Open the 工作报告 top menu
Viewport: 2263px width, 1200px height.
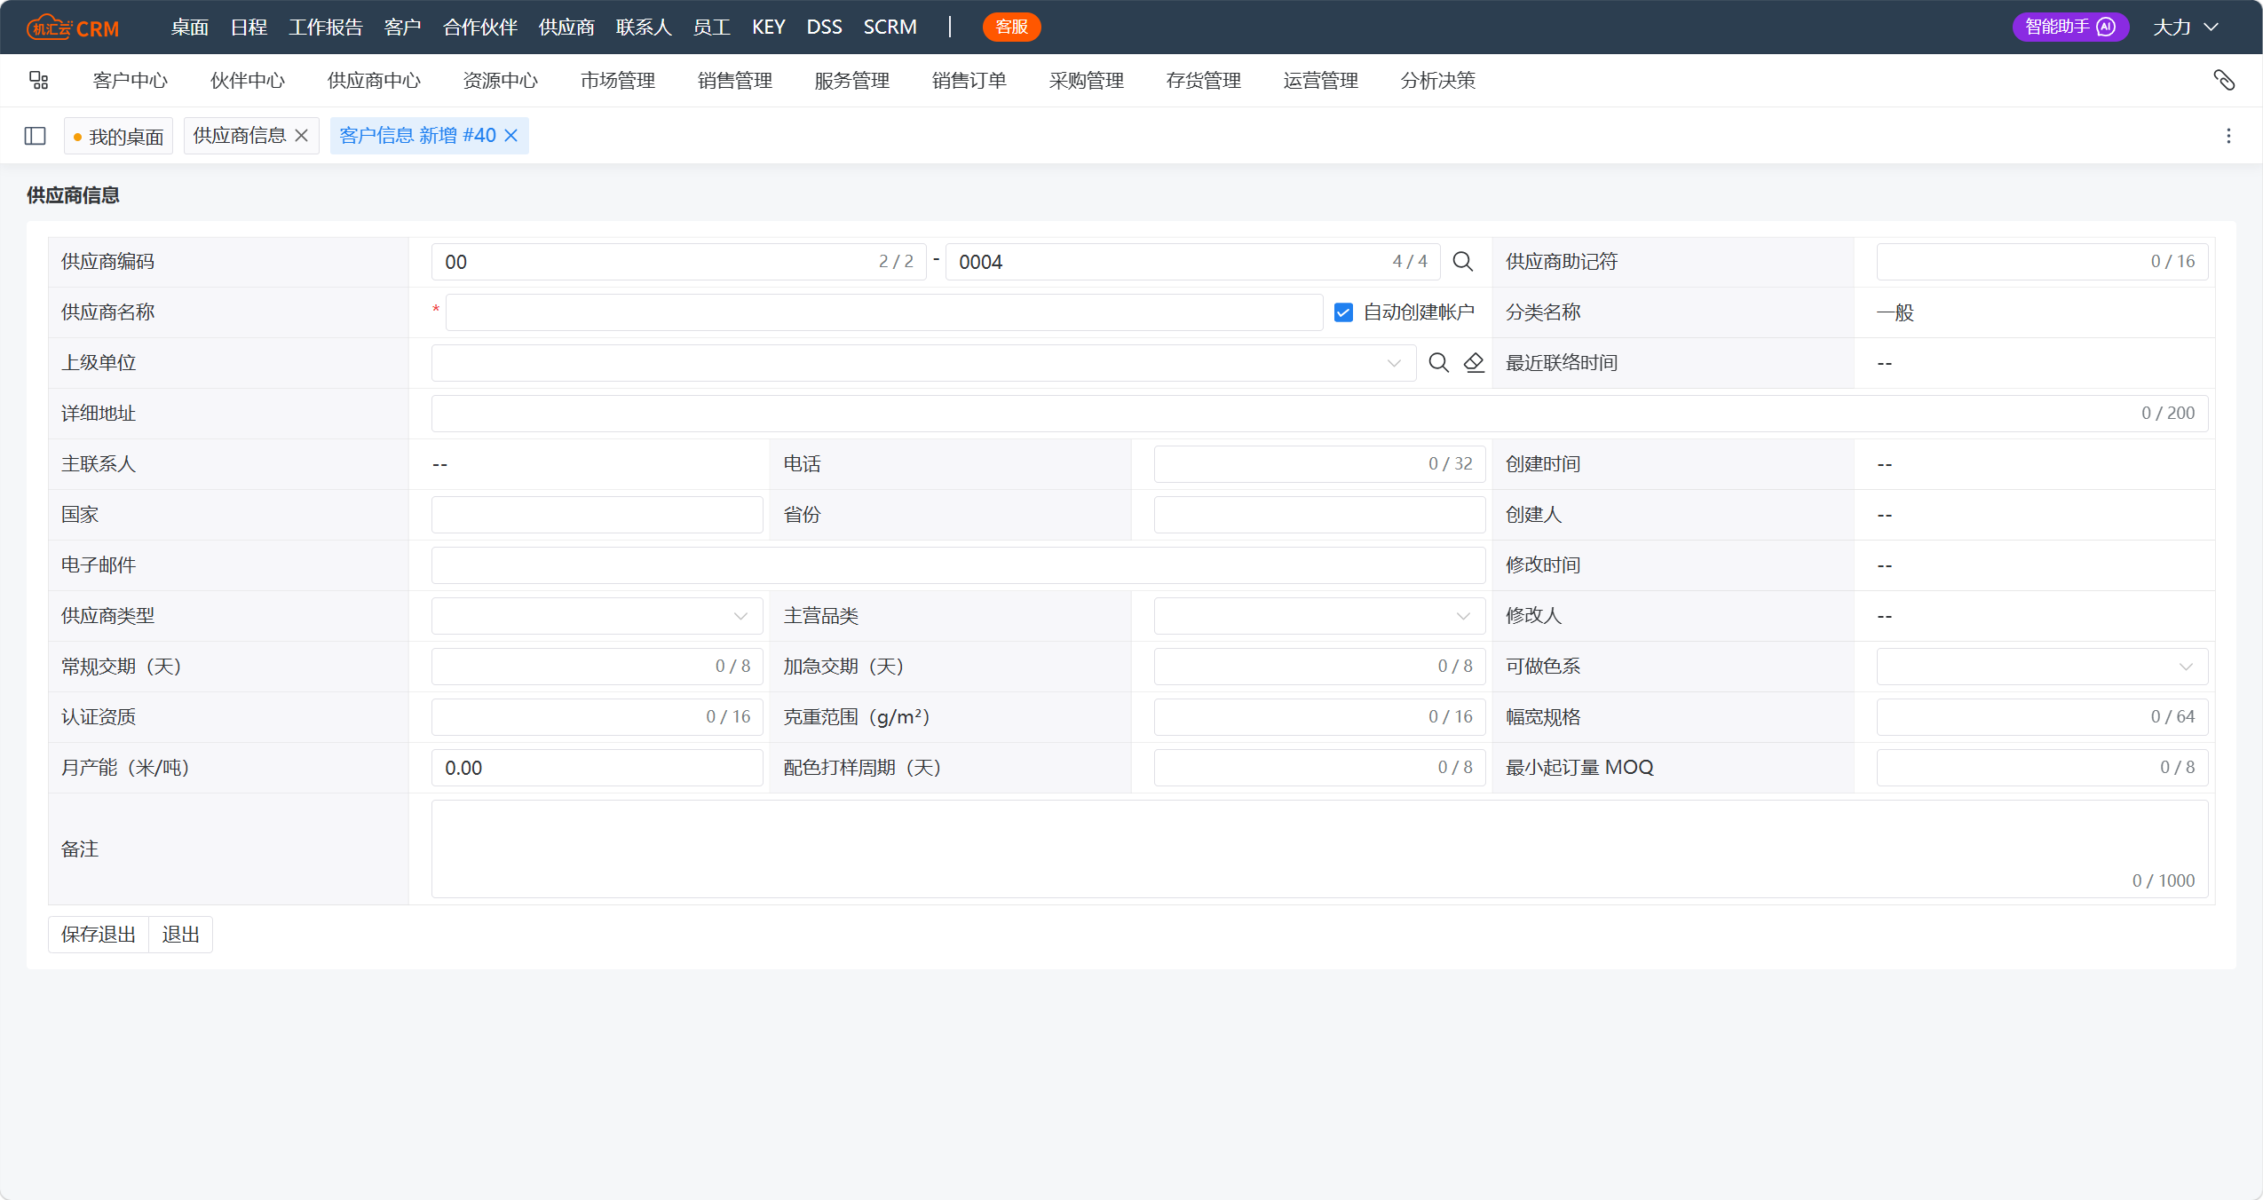(326, 27)
